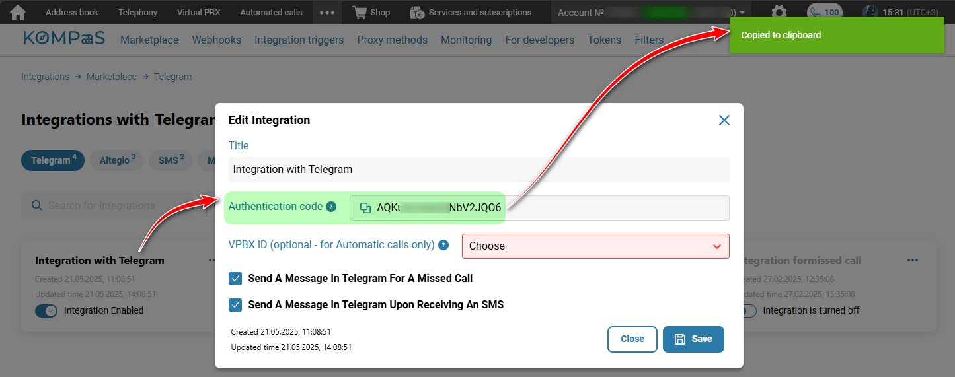Close the Edit Integration dialog with X
Screen dimensions: 955x377
coord(724,120)
